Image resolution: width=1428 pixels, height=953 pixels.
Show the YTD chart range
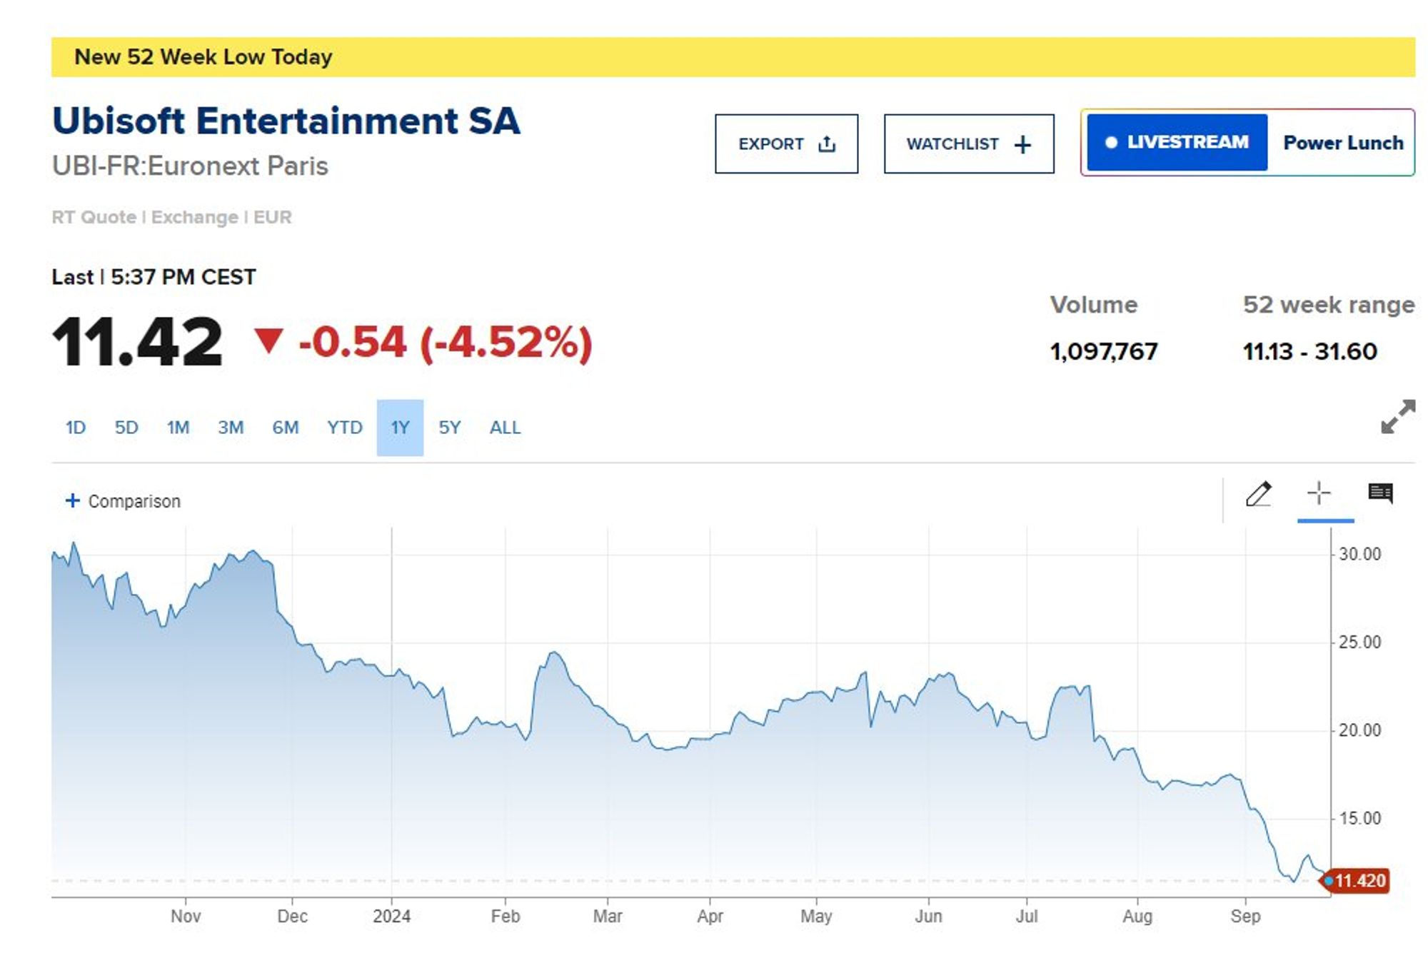344,428
